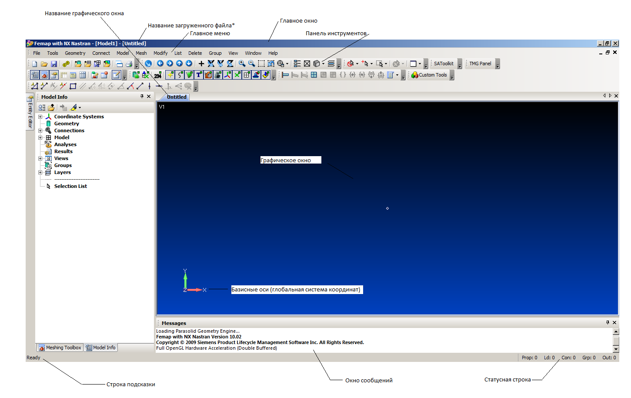The image size is (631, 398).
Task: Select the Results tree item
Action: coord(63,151)
